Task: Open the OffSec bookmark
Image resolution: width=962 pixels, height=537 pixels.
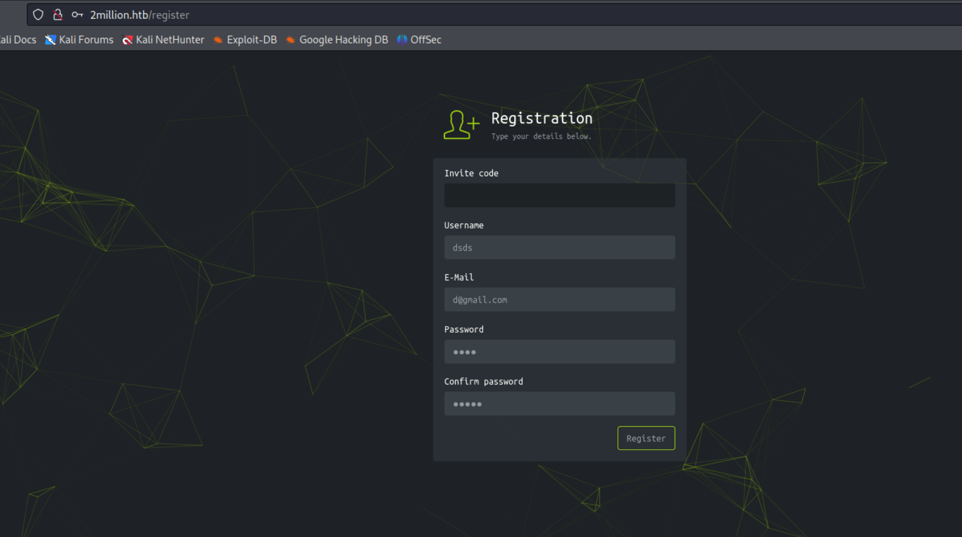Action: 419,39
